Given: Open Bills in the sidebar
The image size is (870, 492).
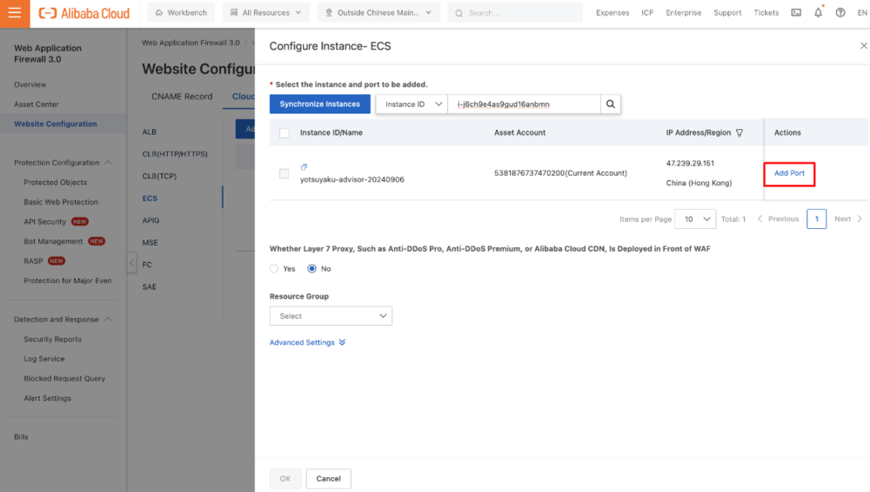Looking at the screenshot, I should coord(21,437).
